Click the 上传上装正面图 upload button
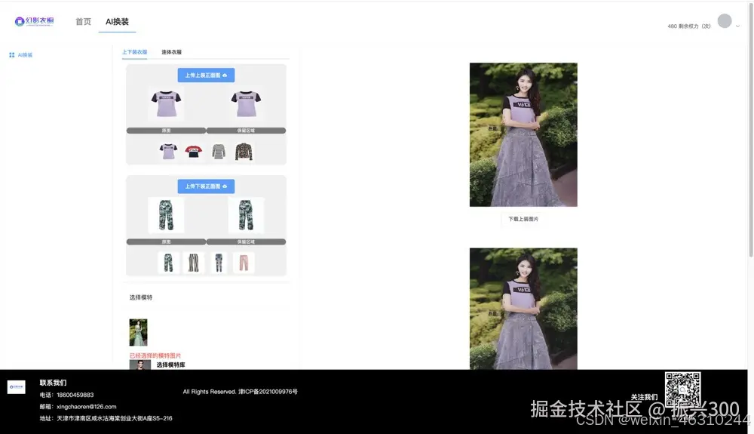Viewport: 754px width, 434px height. (207, 75)
